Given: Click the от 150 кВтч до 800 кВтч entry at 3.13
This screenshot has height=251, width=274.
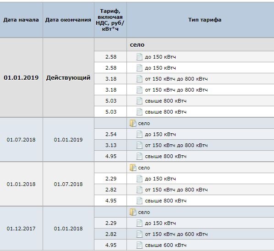Looking at the screenshot, I should (176, 145).
